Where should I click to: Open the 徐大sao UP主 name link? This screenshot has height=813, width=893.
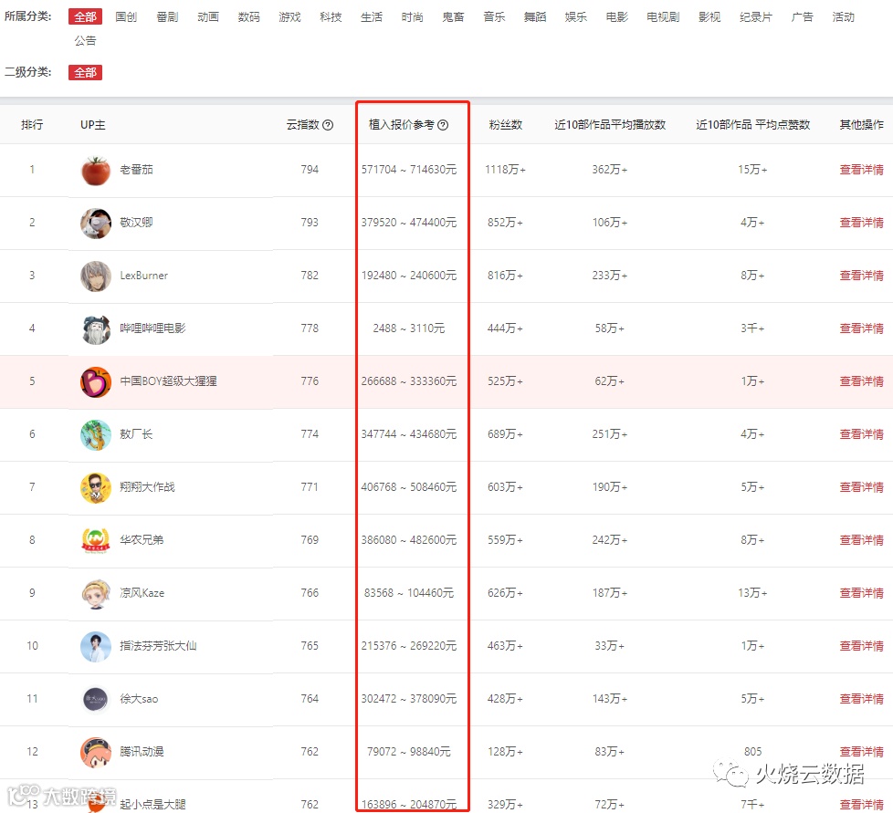click(x=139, y=699)
